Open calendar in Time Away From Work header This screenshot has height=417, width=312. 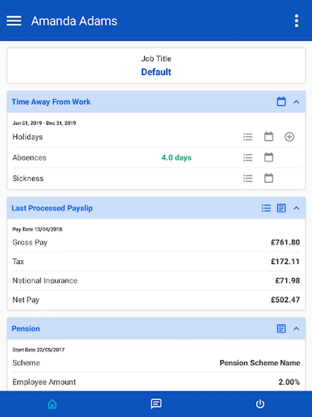click(281, 101)
